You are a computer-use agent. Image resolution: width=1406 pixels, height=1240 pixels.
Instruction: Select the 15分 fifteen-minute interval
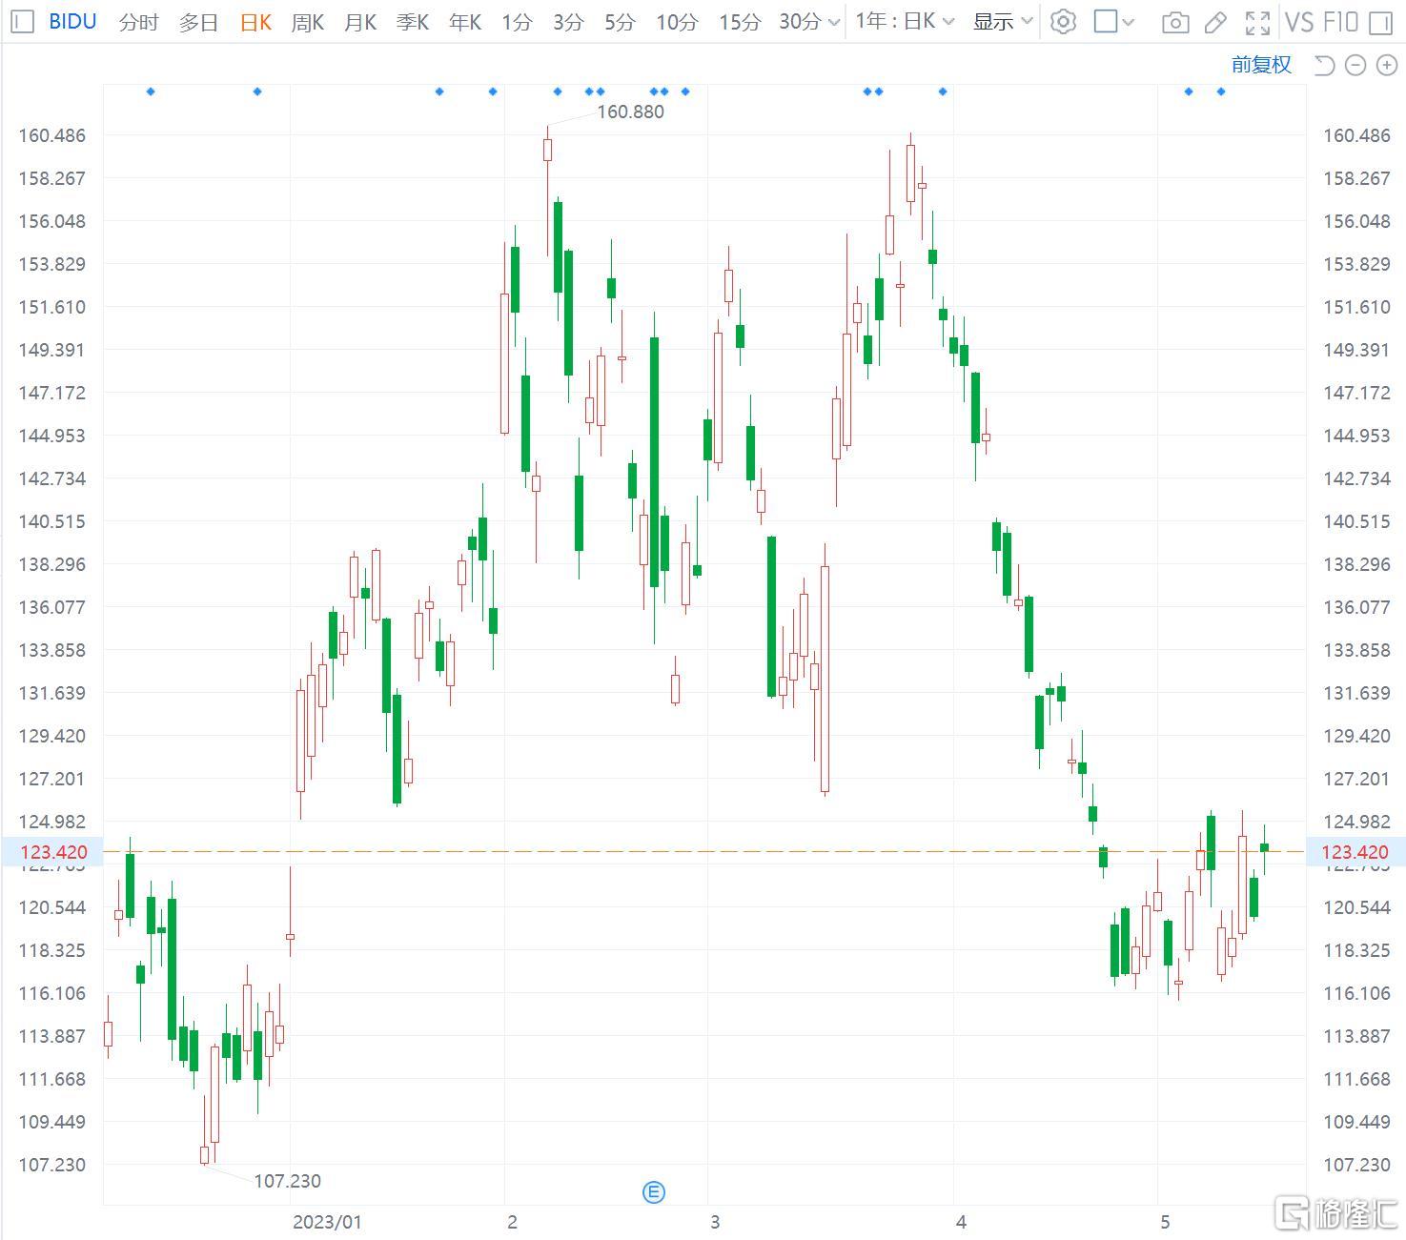tap(740, 22)
